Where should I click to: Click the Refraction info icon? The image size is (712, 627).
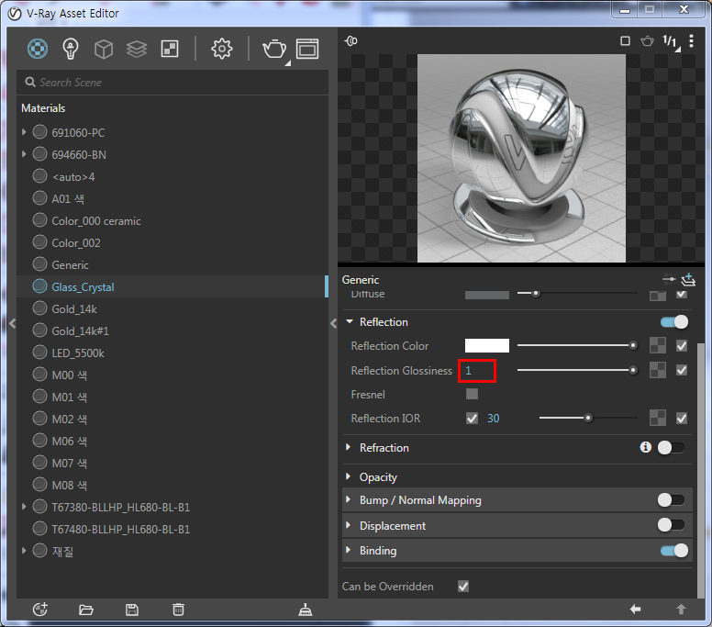645,448
